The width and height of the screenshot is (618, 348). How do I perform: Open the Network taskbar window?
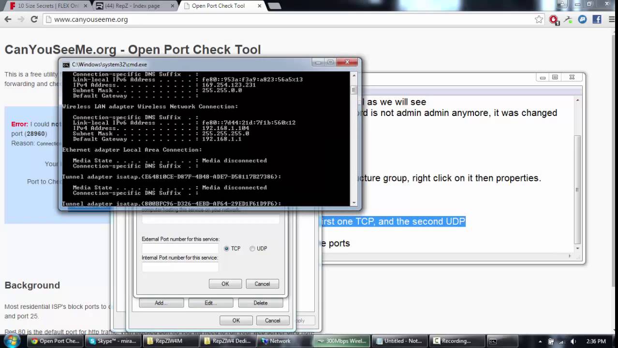click(285, 341)
